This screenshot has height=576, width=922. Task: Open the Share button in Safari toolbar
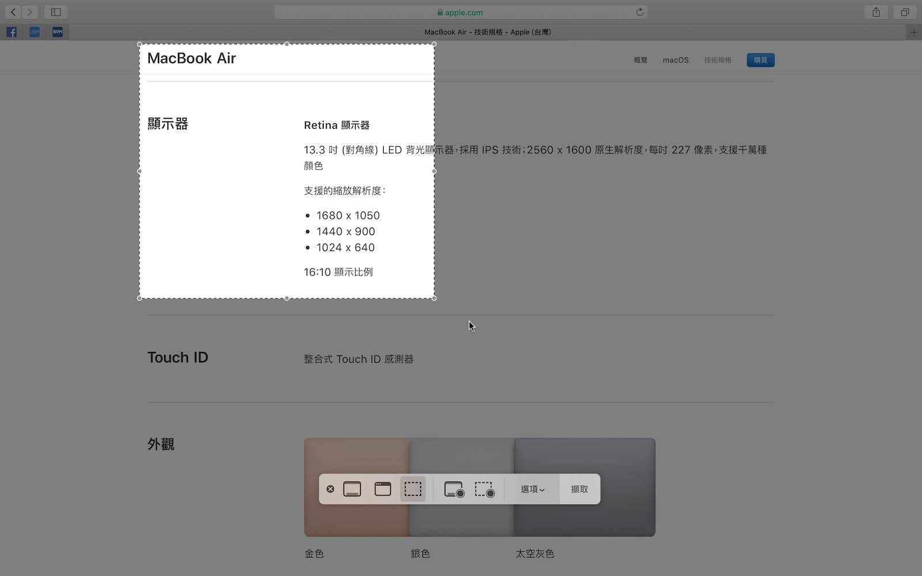876,12
